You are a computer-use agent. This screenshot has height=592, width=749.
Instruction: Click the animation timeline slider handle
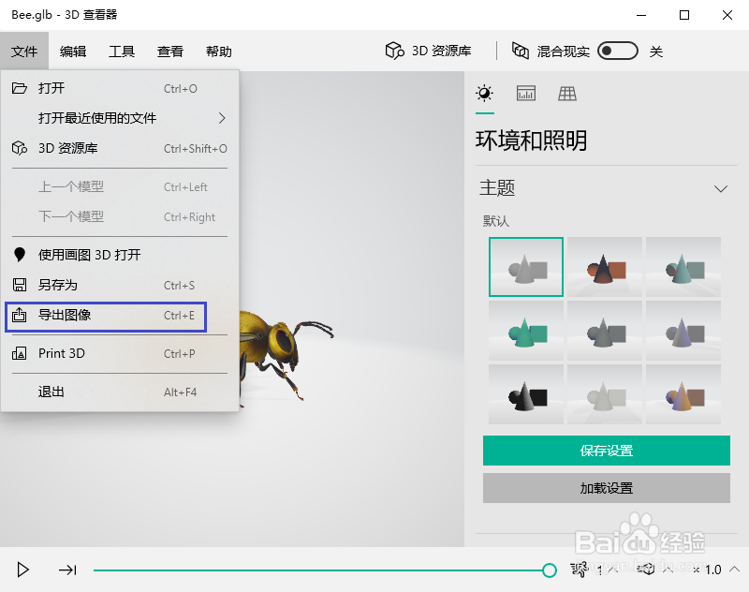pos(550,570)
